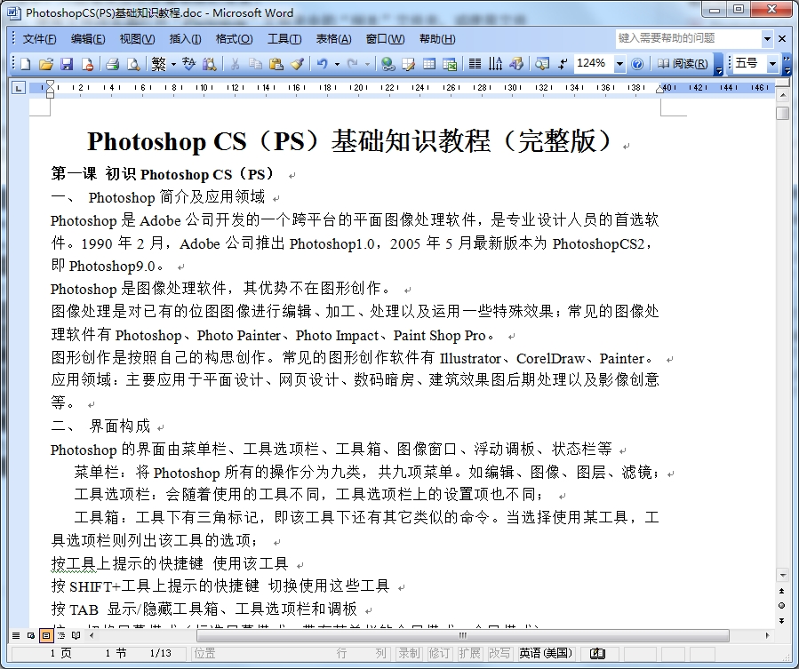Open the 文件(F) menu
Viewport: 799px width, 669px height.
point(39,39)
